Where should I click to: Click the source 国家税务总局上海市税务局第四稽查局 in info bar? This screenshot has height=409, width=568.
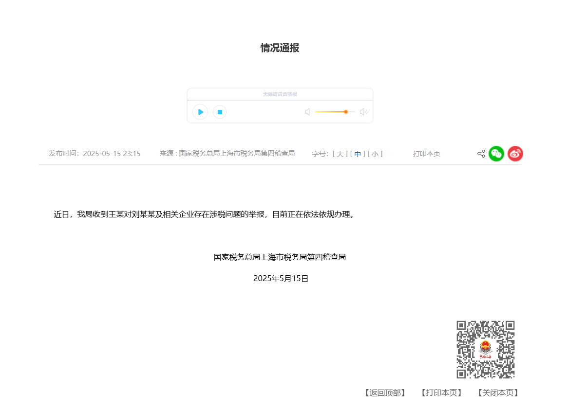237,153
